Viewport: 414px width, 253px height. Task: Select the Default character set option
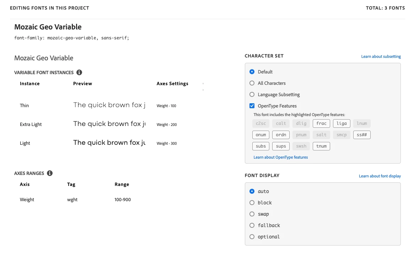click(x=252, y=72)
